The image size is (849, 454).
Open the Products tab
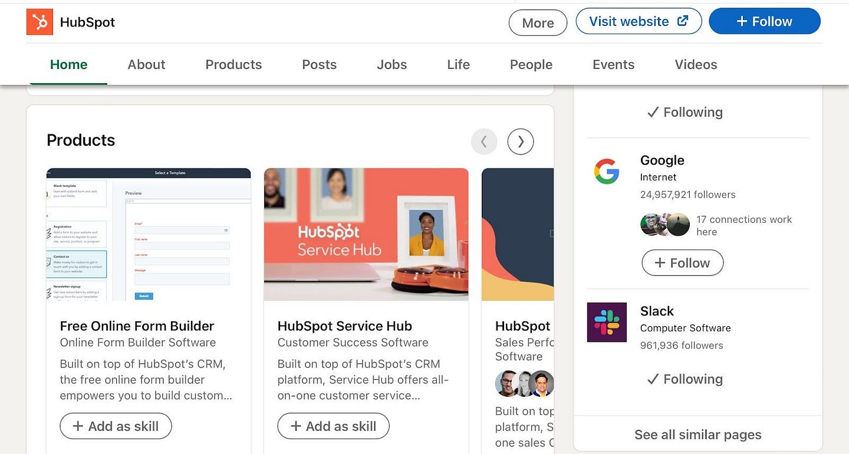(233, 65)
